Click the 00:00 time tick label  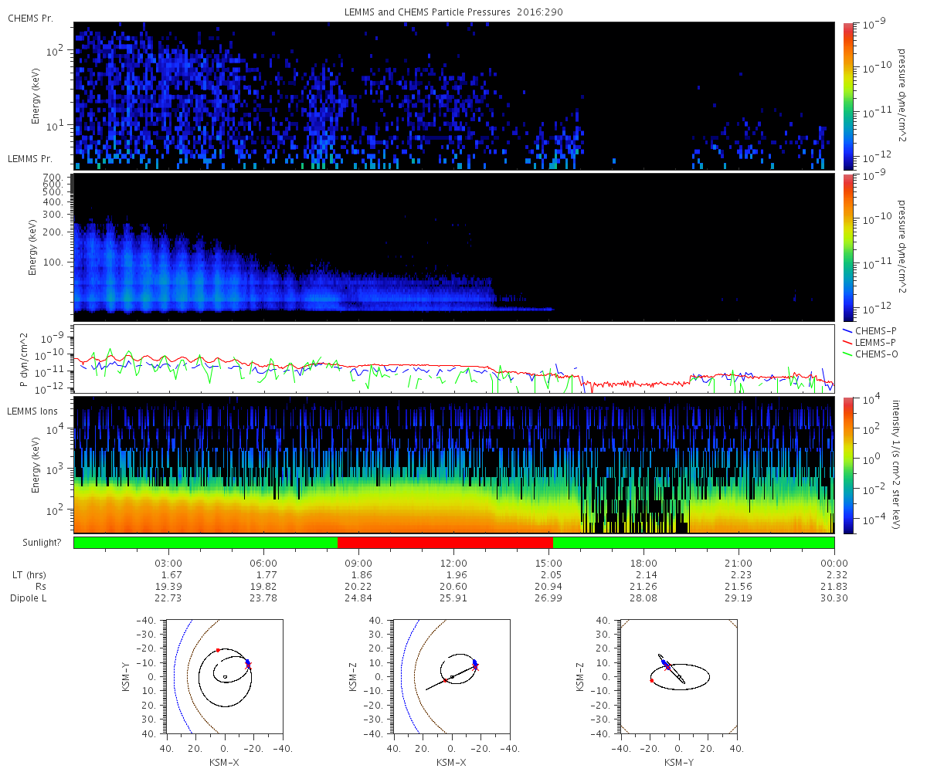point(834,564)
